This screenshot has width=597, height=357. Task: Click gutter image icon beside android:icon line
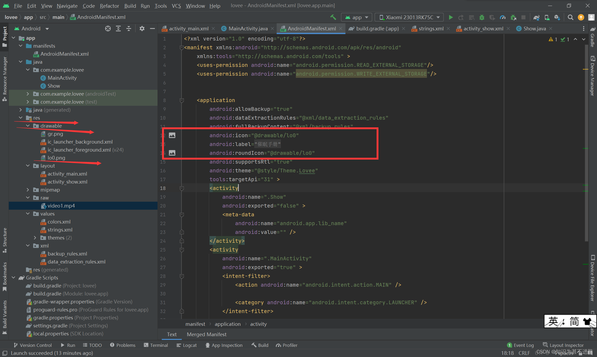[172, 135]
